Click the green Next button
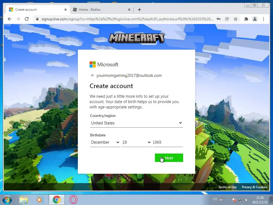This screenshot has height=205, width=273. coord(169,158)
